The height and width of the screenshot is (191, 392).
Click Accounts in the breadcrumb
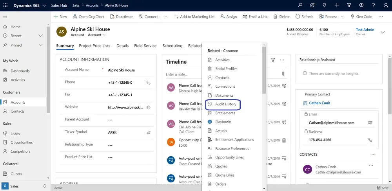pos(92,5)
